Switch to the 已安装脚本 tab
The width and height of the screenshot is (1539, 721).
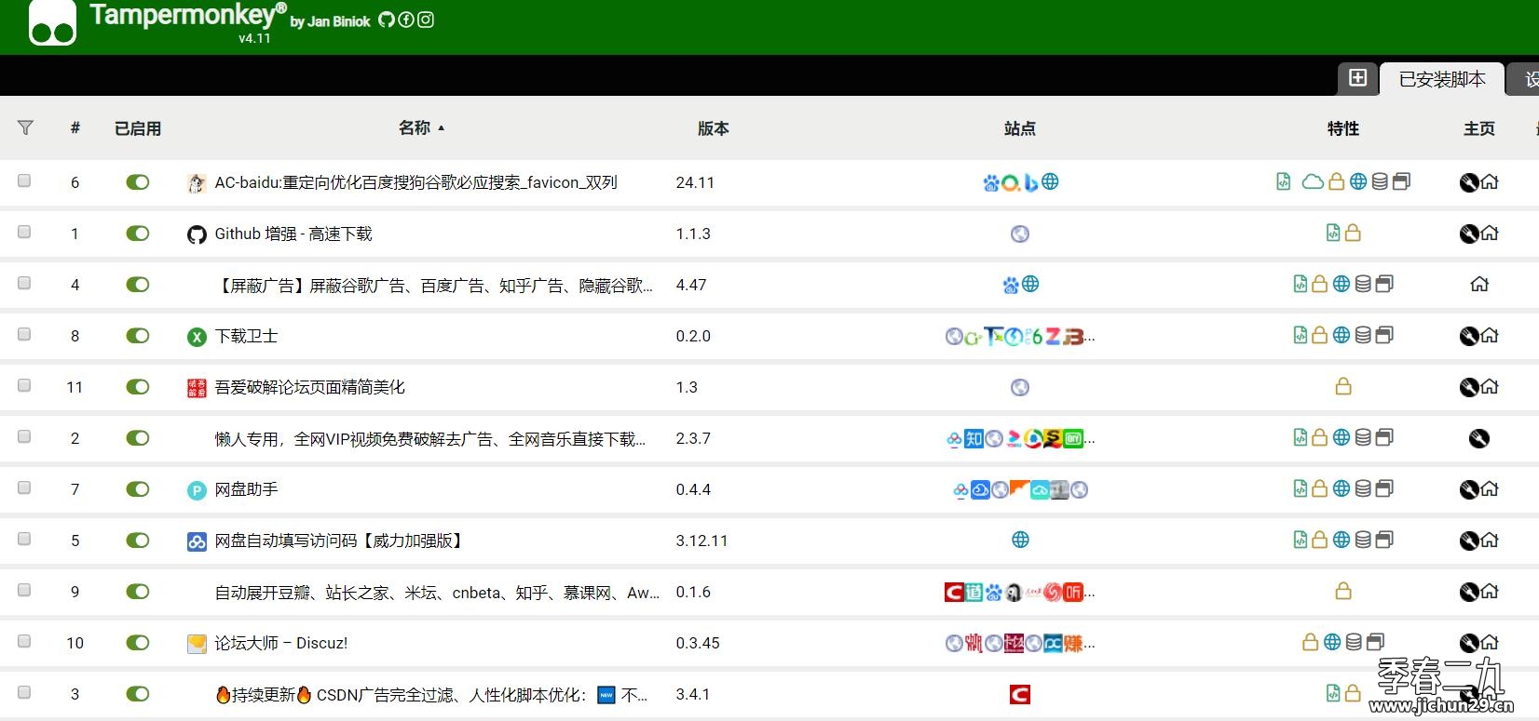click(1442, 79)
